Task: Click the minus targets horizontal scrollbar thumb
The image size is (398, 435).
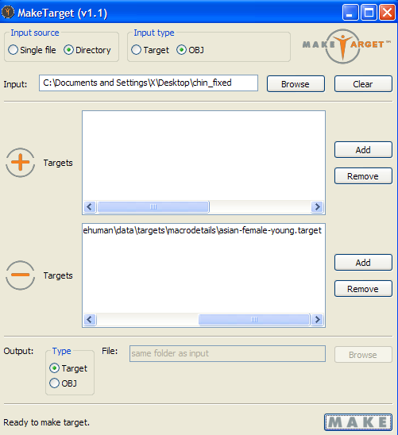Action: 254,320
